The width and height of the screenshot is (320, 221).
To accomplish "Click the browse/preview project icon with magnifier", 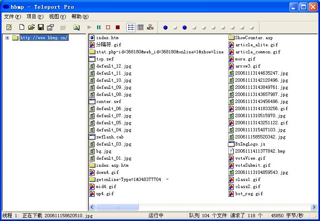I will [x=76, y=28].
